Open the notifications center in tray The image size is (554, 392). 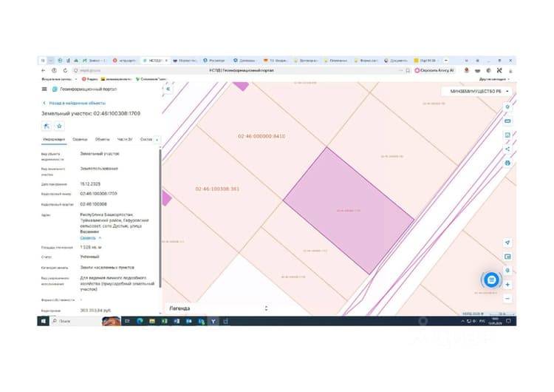tap(508, 321)
